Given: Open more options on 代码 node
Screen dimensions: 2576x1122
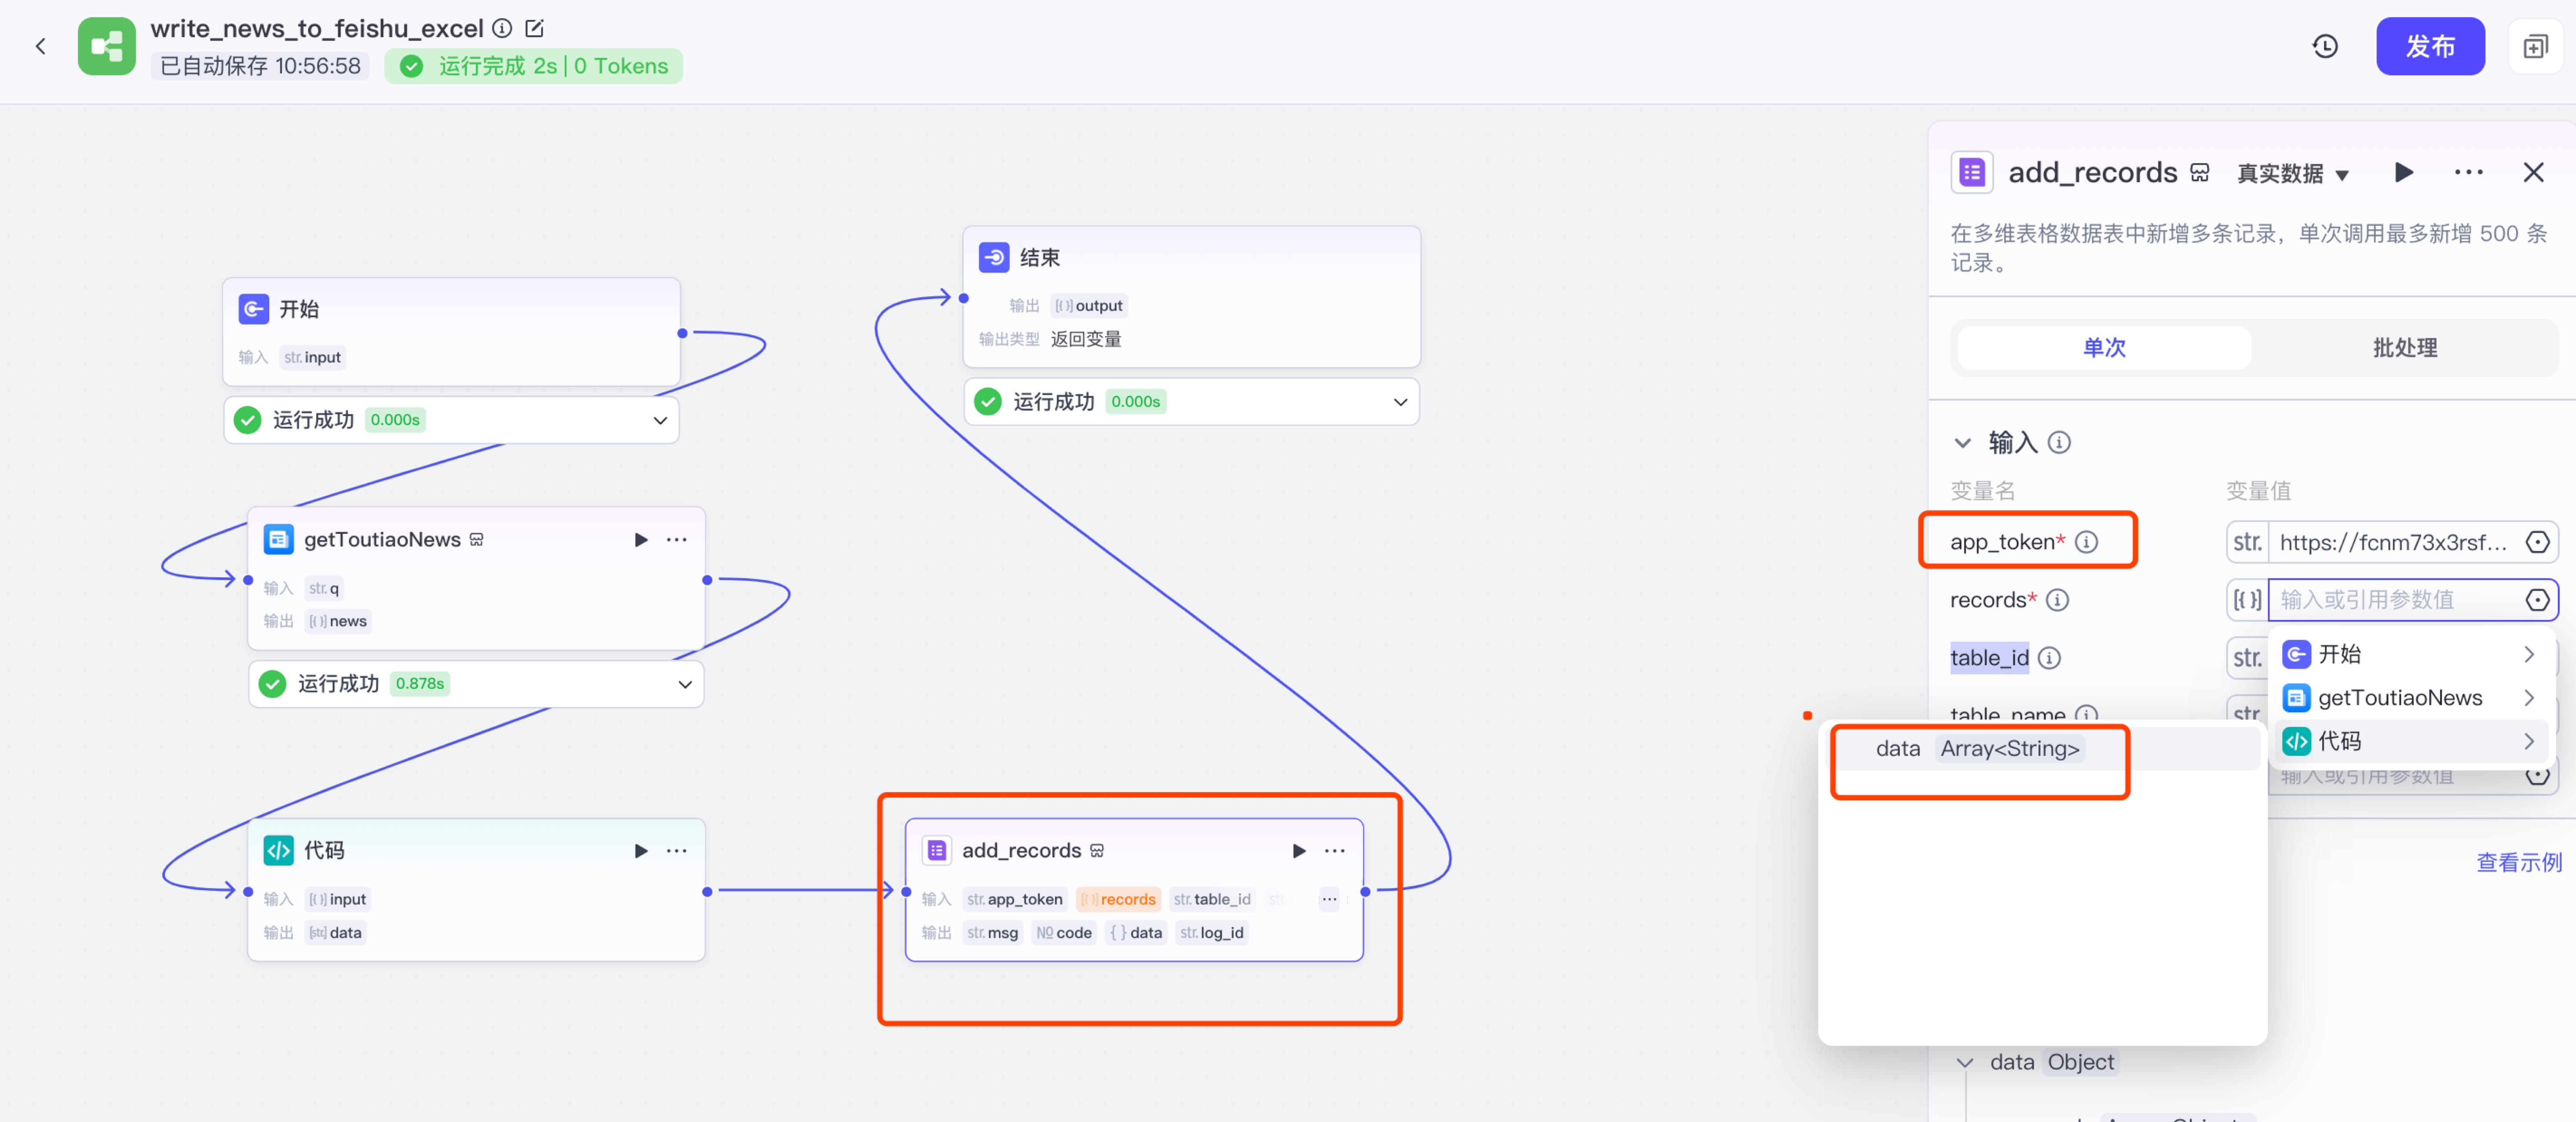Looking at the screenshot, I should 677,850.
